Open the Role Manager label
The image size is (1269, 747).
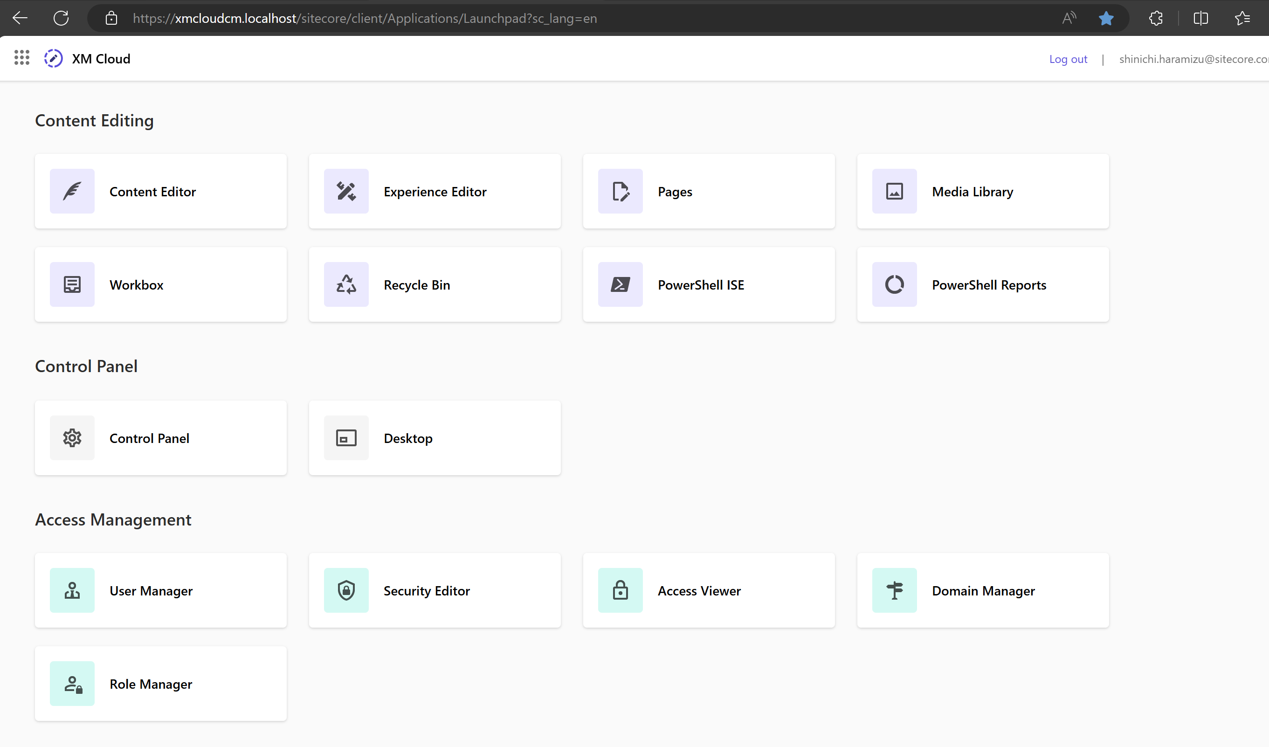point(151,685)
